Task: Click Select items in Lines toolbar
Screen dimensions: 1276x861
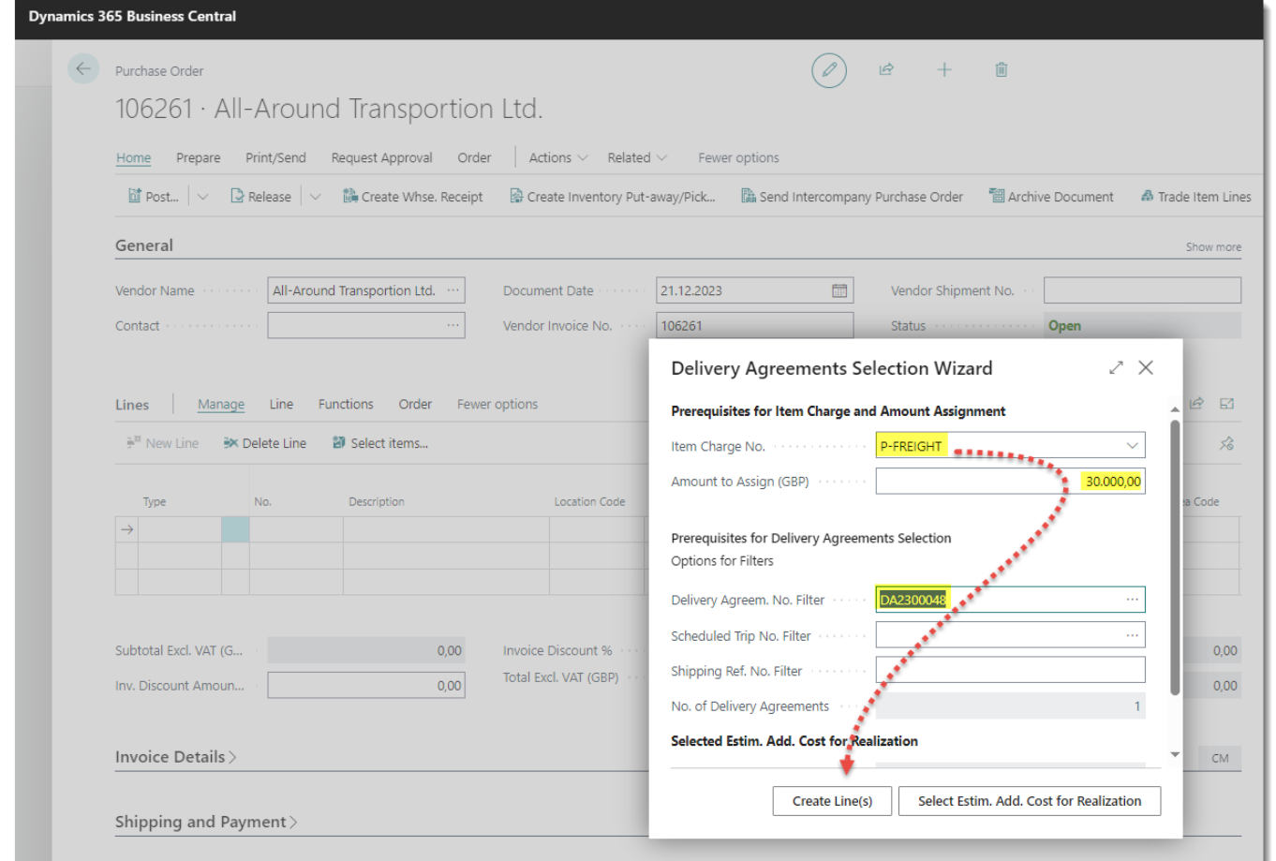Action: (x=380, y=443)
